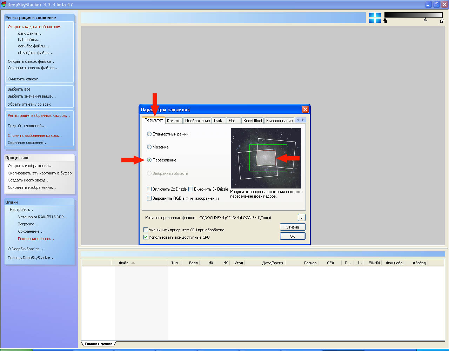Tick Выровнять RGB в фин. изображении
The height and width of the screenshot is (351, 449).
149,198
